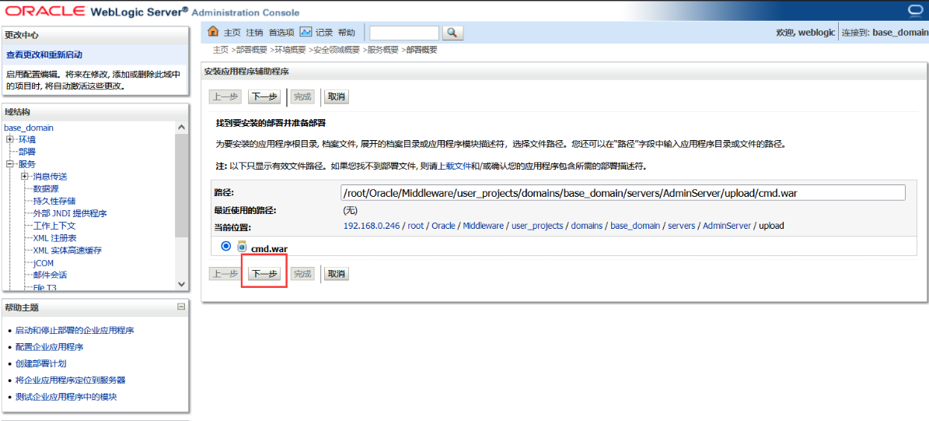Expand the 环境 tree node
929x421 pixels.
click(x=10, y=139)
